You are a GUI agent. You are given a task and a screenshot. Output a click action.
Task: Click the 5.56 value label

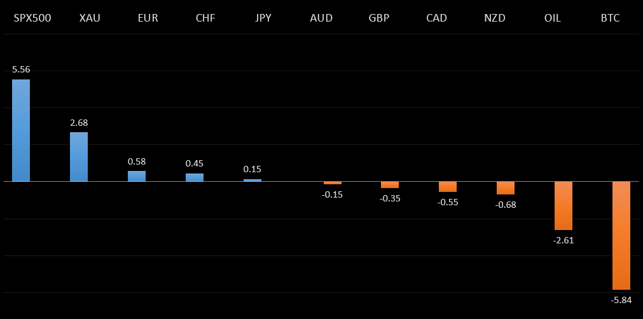pyautogui.click(x=21, y=69)
